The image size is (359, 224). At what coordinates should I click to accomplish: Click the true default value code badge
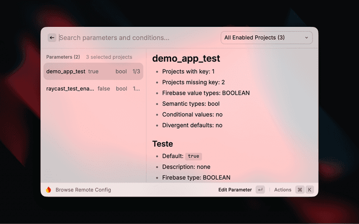point(194,156)
